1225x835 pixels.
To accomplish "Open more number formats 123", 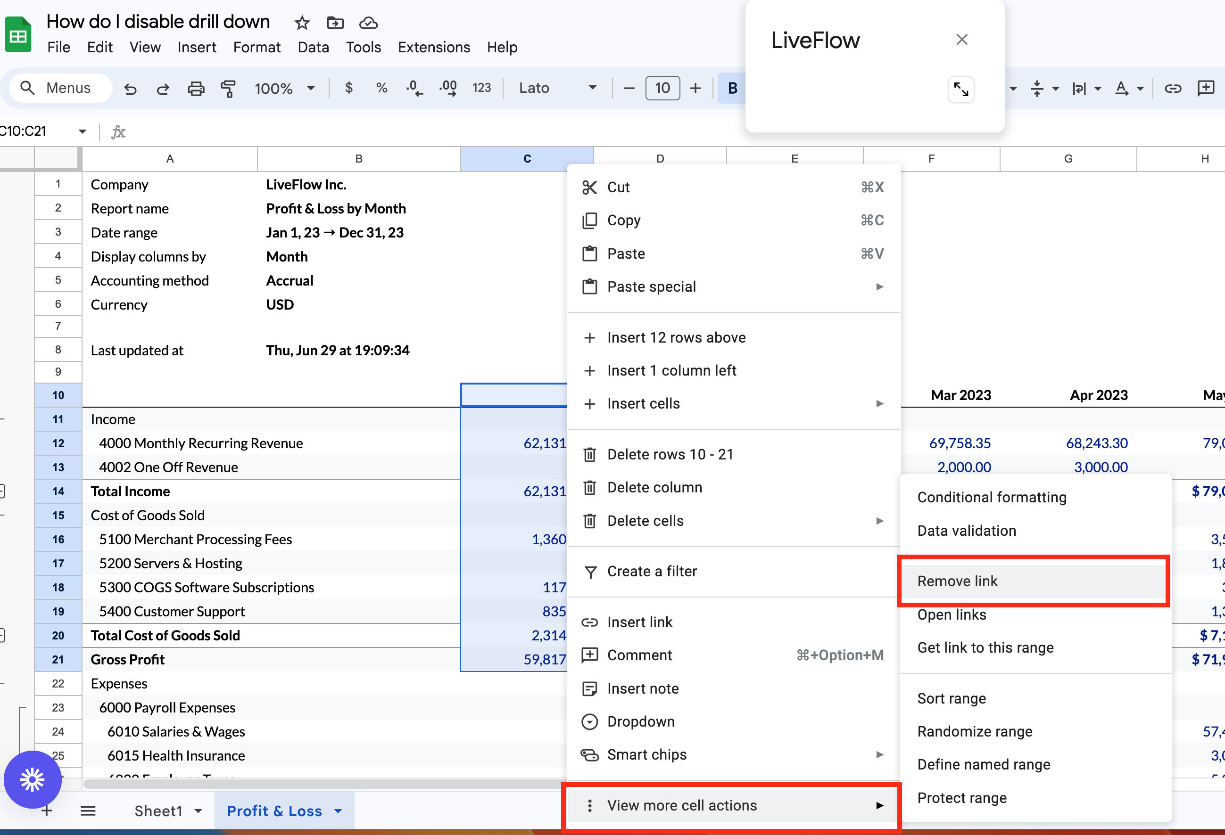I will pos(482,88).
